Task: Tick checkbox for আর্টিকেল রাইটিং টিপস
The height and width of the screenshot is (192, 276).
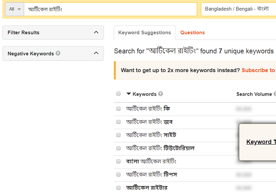Action: click(x=118, y=175)
